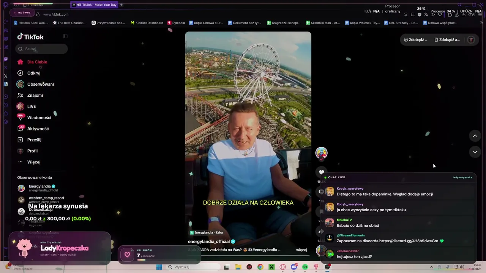Viewport: 486px width, 273px height.
Task: Open KickBot Dashboard bookmark
Action: [x=147, y=23]
